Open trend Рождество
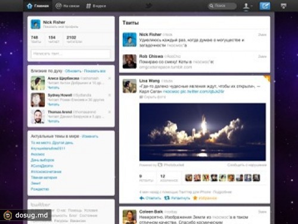Image resolution: width=298 pixels, height=224 pixels. [x=40, y=189]
